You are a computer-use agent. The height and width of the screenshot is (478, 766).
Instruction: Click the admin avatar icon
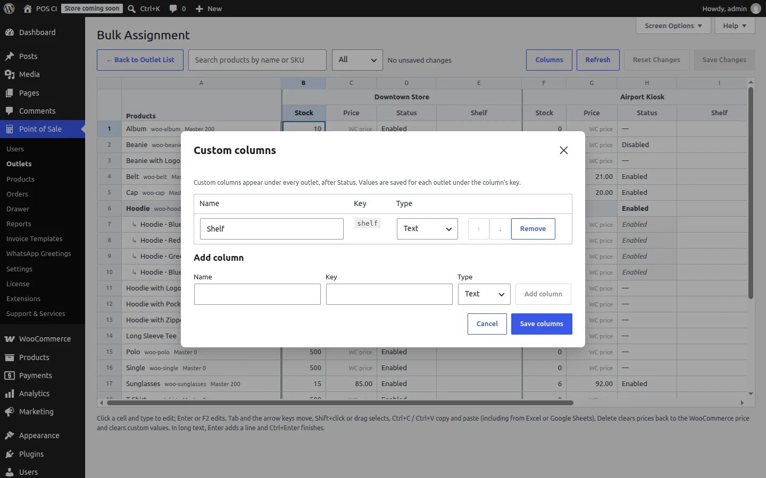[x=755, y=8]
